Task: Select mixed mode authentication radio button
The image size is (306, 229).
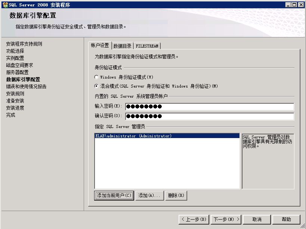Action: point(96,86)
